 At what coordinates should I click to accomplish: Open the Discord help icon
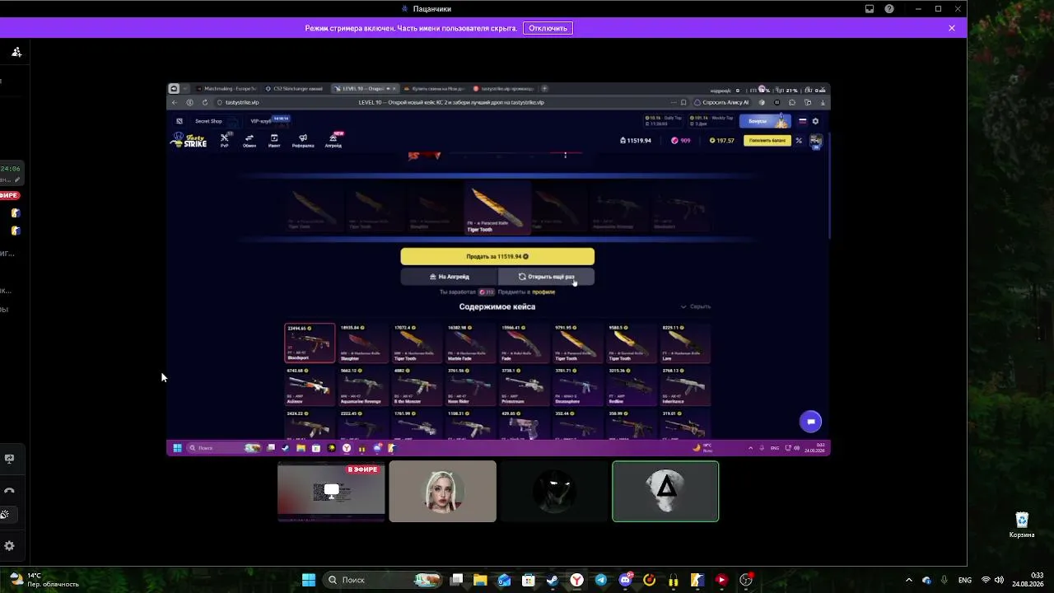point(889,9)
